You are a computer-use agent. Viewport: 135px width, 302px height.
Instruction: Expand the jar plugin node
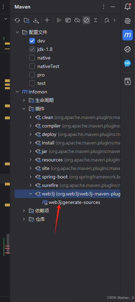31,151
